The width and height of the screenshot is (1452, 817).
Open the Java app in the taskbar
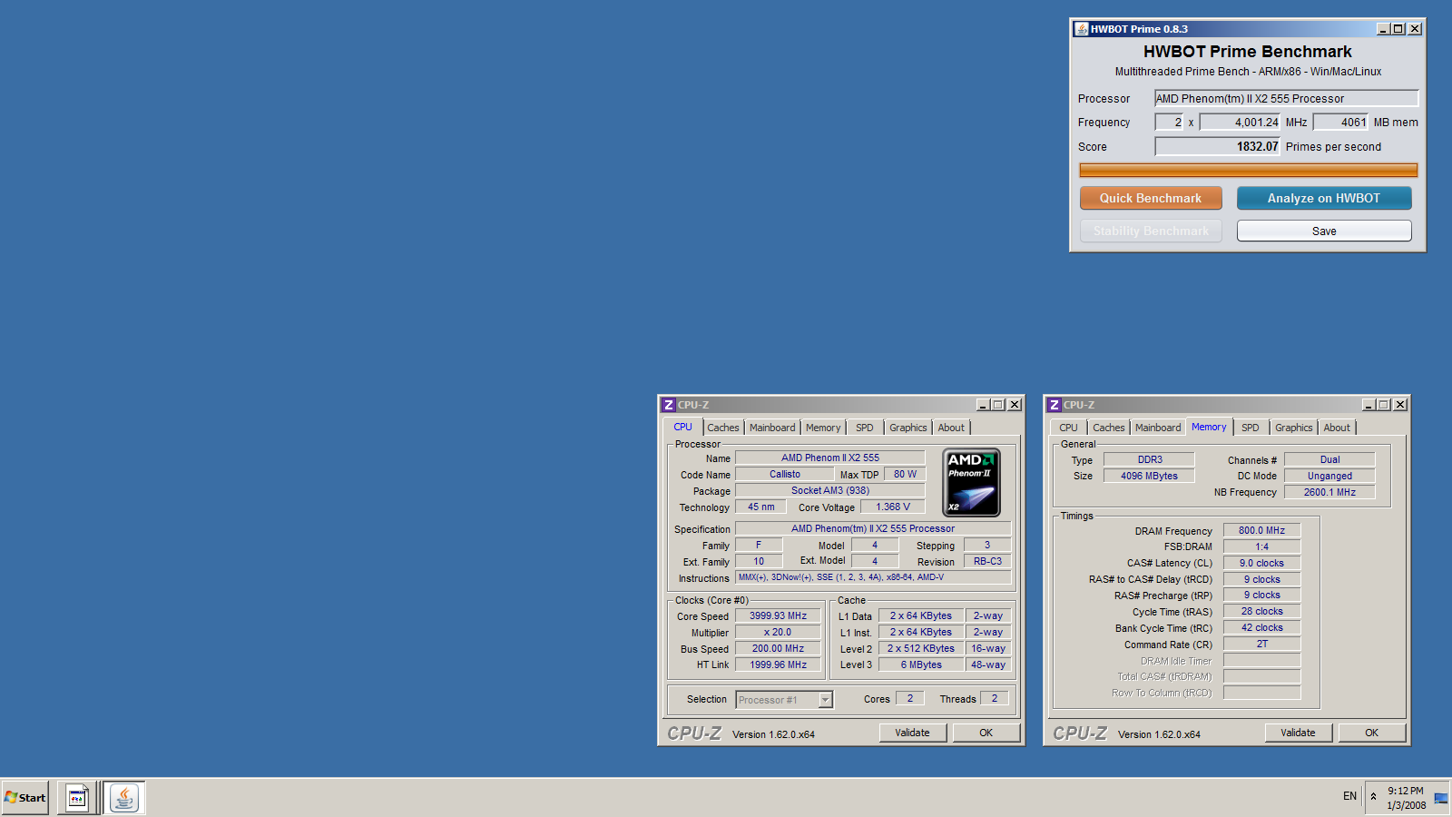coord(124,798)
